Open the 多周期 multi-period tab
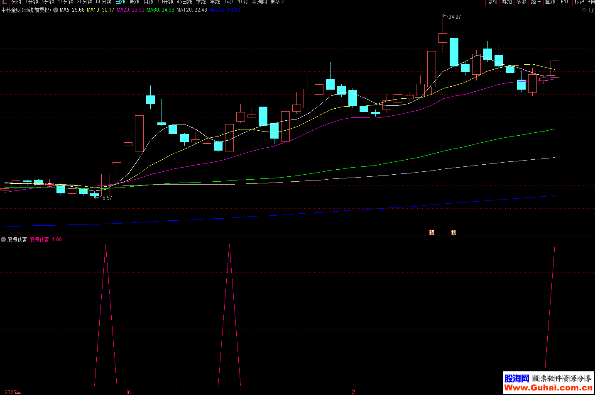This screenshot has width=595, height=395. pyautogui.click(x=259, y=2)
